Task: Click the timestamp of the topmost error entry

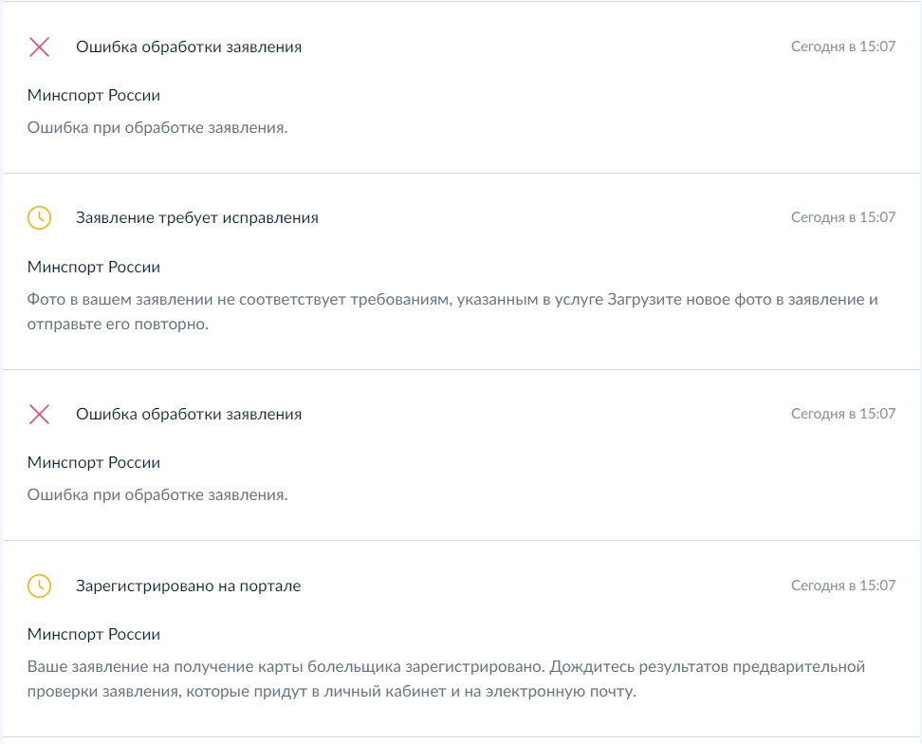Action: [843, 46]
